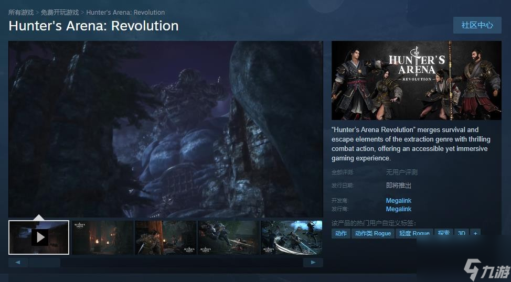511x282 pixels.
Task: Select the blue night combat thumbnail
Action: pyautogui.click(x=292, y=237)
